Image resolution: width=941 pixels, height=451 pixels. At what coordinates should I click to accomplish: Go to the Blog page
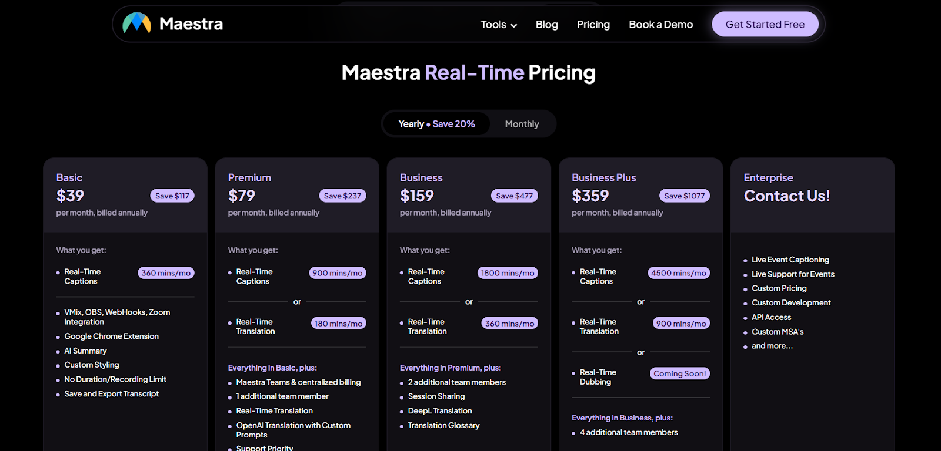pyautogui.click(x=546, y=25)
